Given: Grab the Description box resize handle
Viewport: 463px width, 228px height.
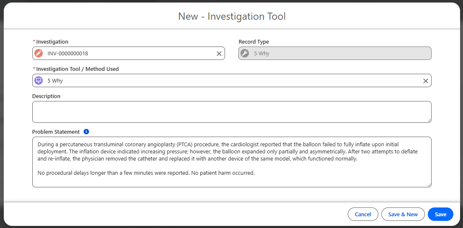Looking at the screenshot, I should (429, 120).
